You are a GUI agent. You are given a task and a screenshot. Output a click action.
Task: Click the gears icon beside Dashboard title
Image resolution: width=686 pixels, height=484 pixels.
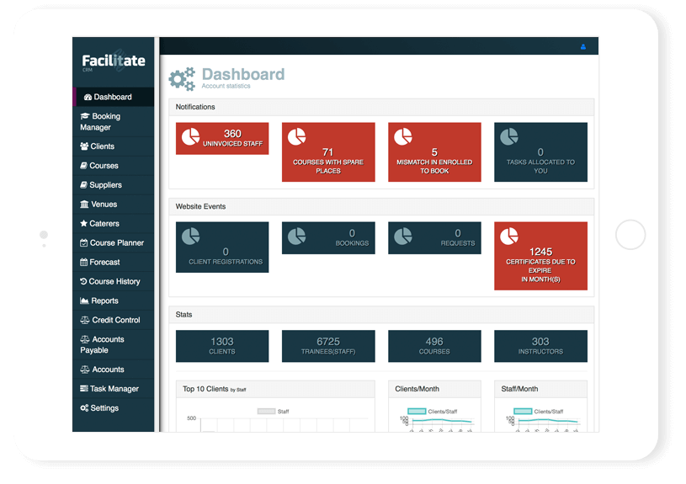click(182, 78)
